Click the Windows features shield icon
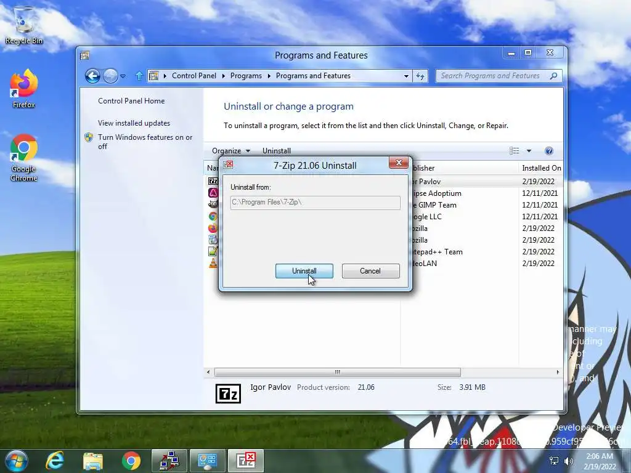This screenshot has width=631, height=473. [x=89, y=137]
